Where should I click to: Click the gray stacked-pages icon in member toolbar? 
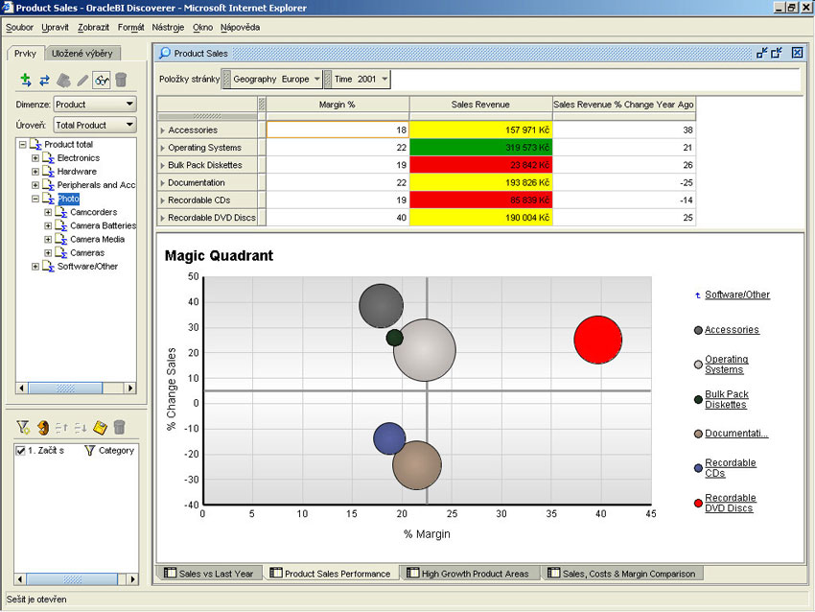[x=63, y=80]
